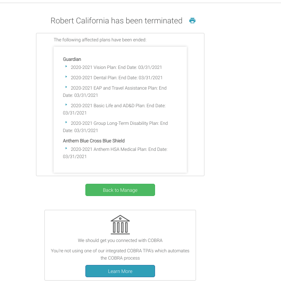Click the Guardian carrier heading
The width and height of the screenshot is (281, 286).
(x=72, y=59)
